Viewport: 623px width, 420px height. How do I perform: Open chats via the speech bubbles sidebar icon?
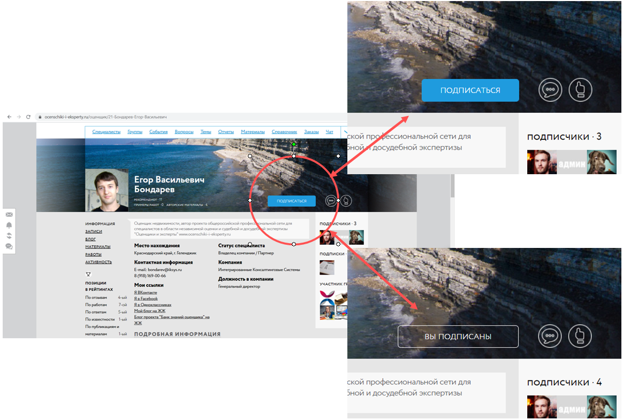9,246
